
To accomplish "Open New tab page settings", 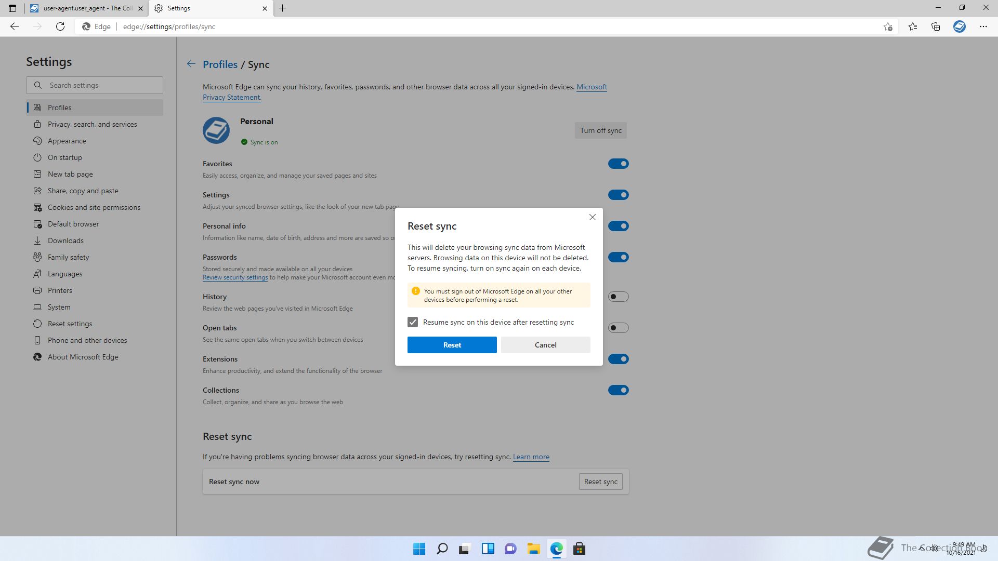I will [95, 174].
